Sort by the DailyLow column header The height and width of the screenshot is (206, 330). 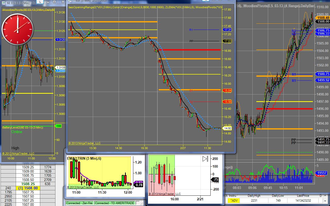click(278, 196)
